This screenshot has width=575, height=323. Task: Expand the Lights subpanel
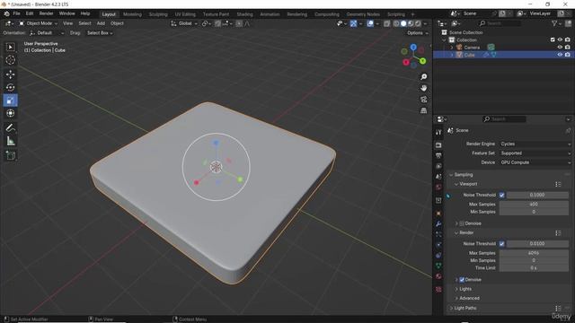[464, 289]
